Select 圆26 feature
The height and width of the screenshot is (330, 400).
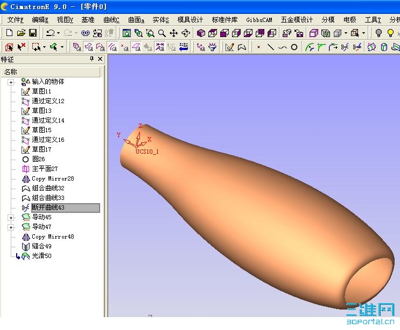[x=38, y=159]
